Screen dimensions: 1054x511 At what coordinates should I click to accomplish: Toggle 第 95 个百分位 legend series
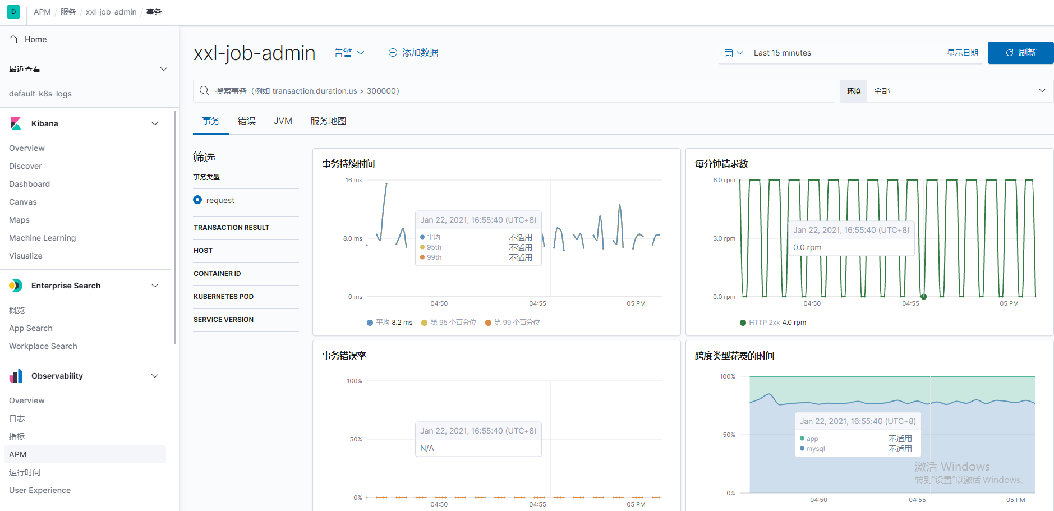[x=449, y=323]
